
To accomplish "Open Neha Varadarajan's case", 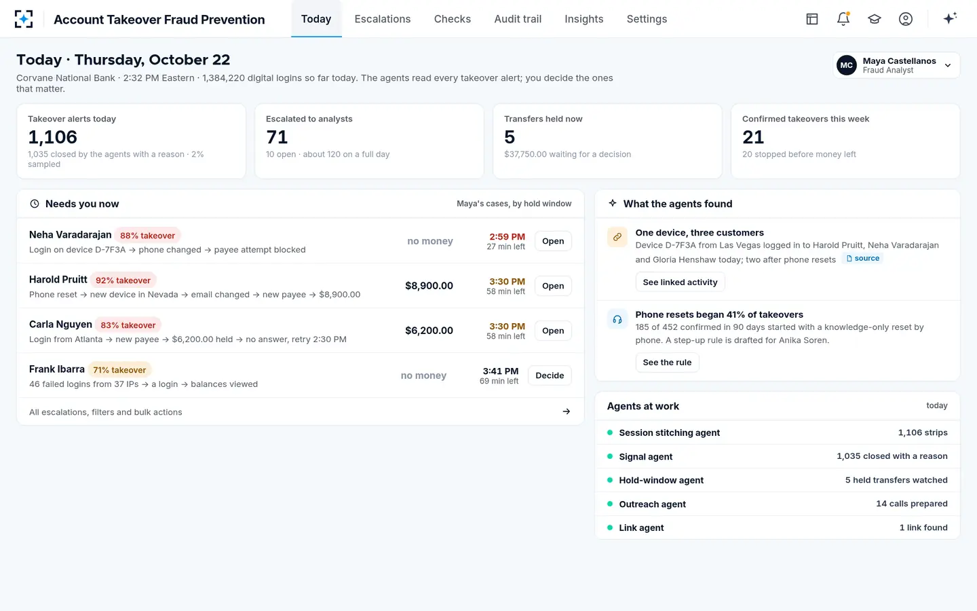I will coord(553,241).
